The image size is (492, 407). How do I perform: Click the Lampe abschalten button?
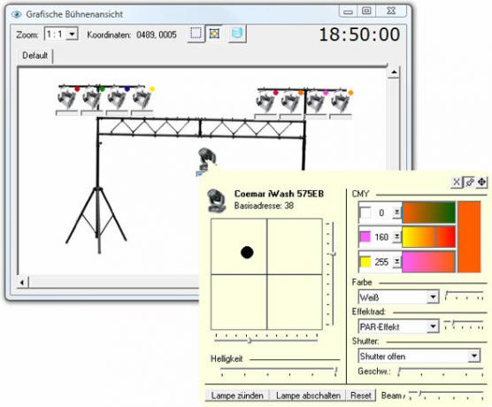308,395
